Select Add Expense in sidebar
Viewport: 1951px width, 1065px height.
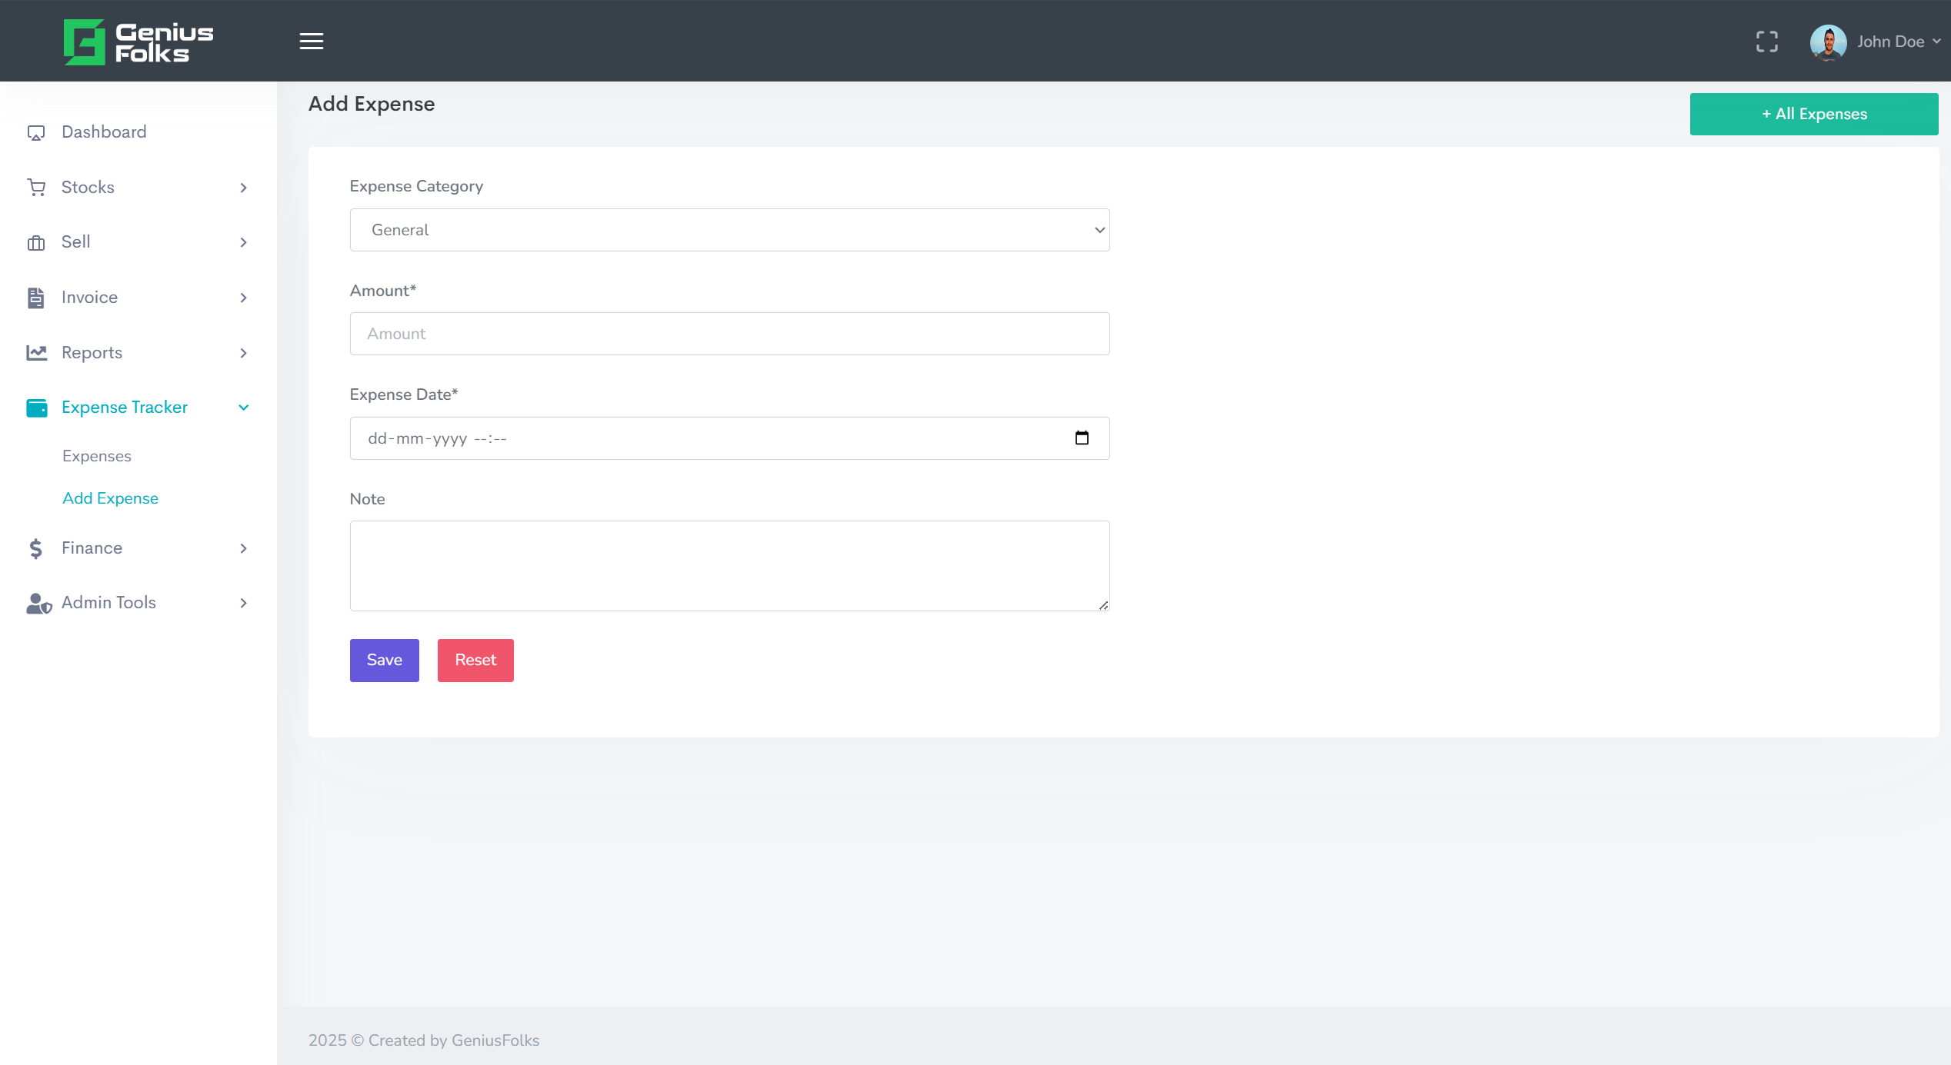tap(110, 498)
